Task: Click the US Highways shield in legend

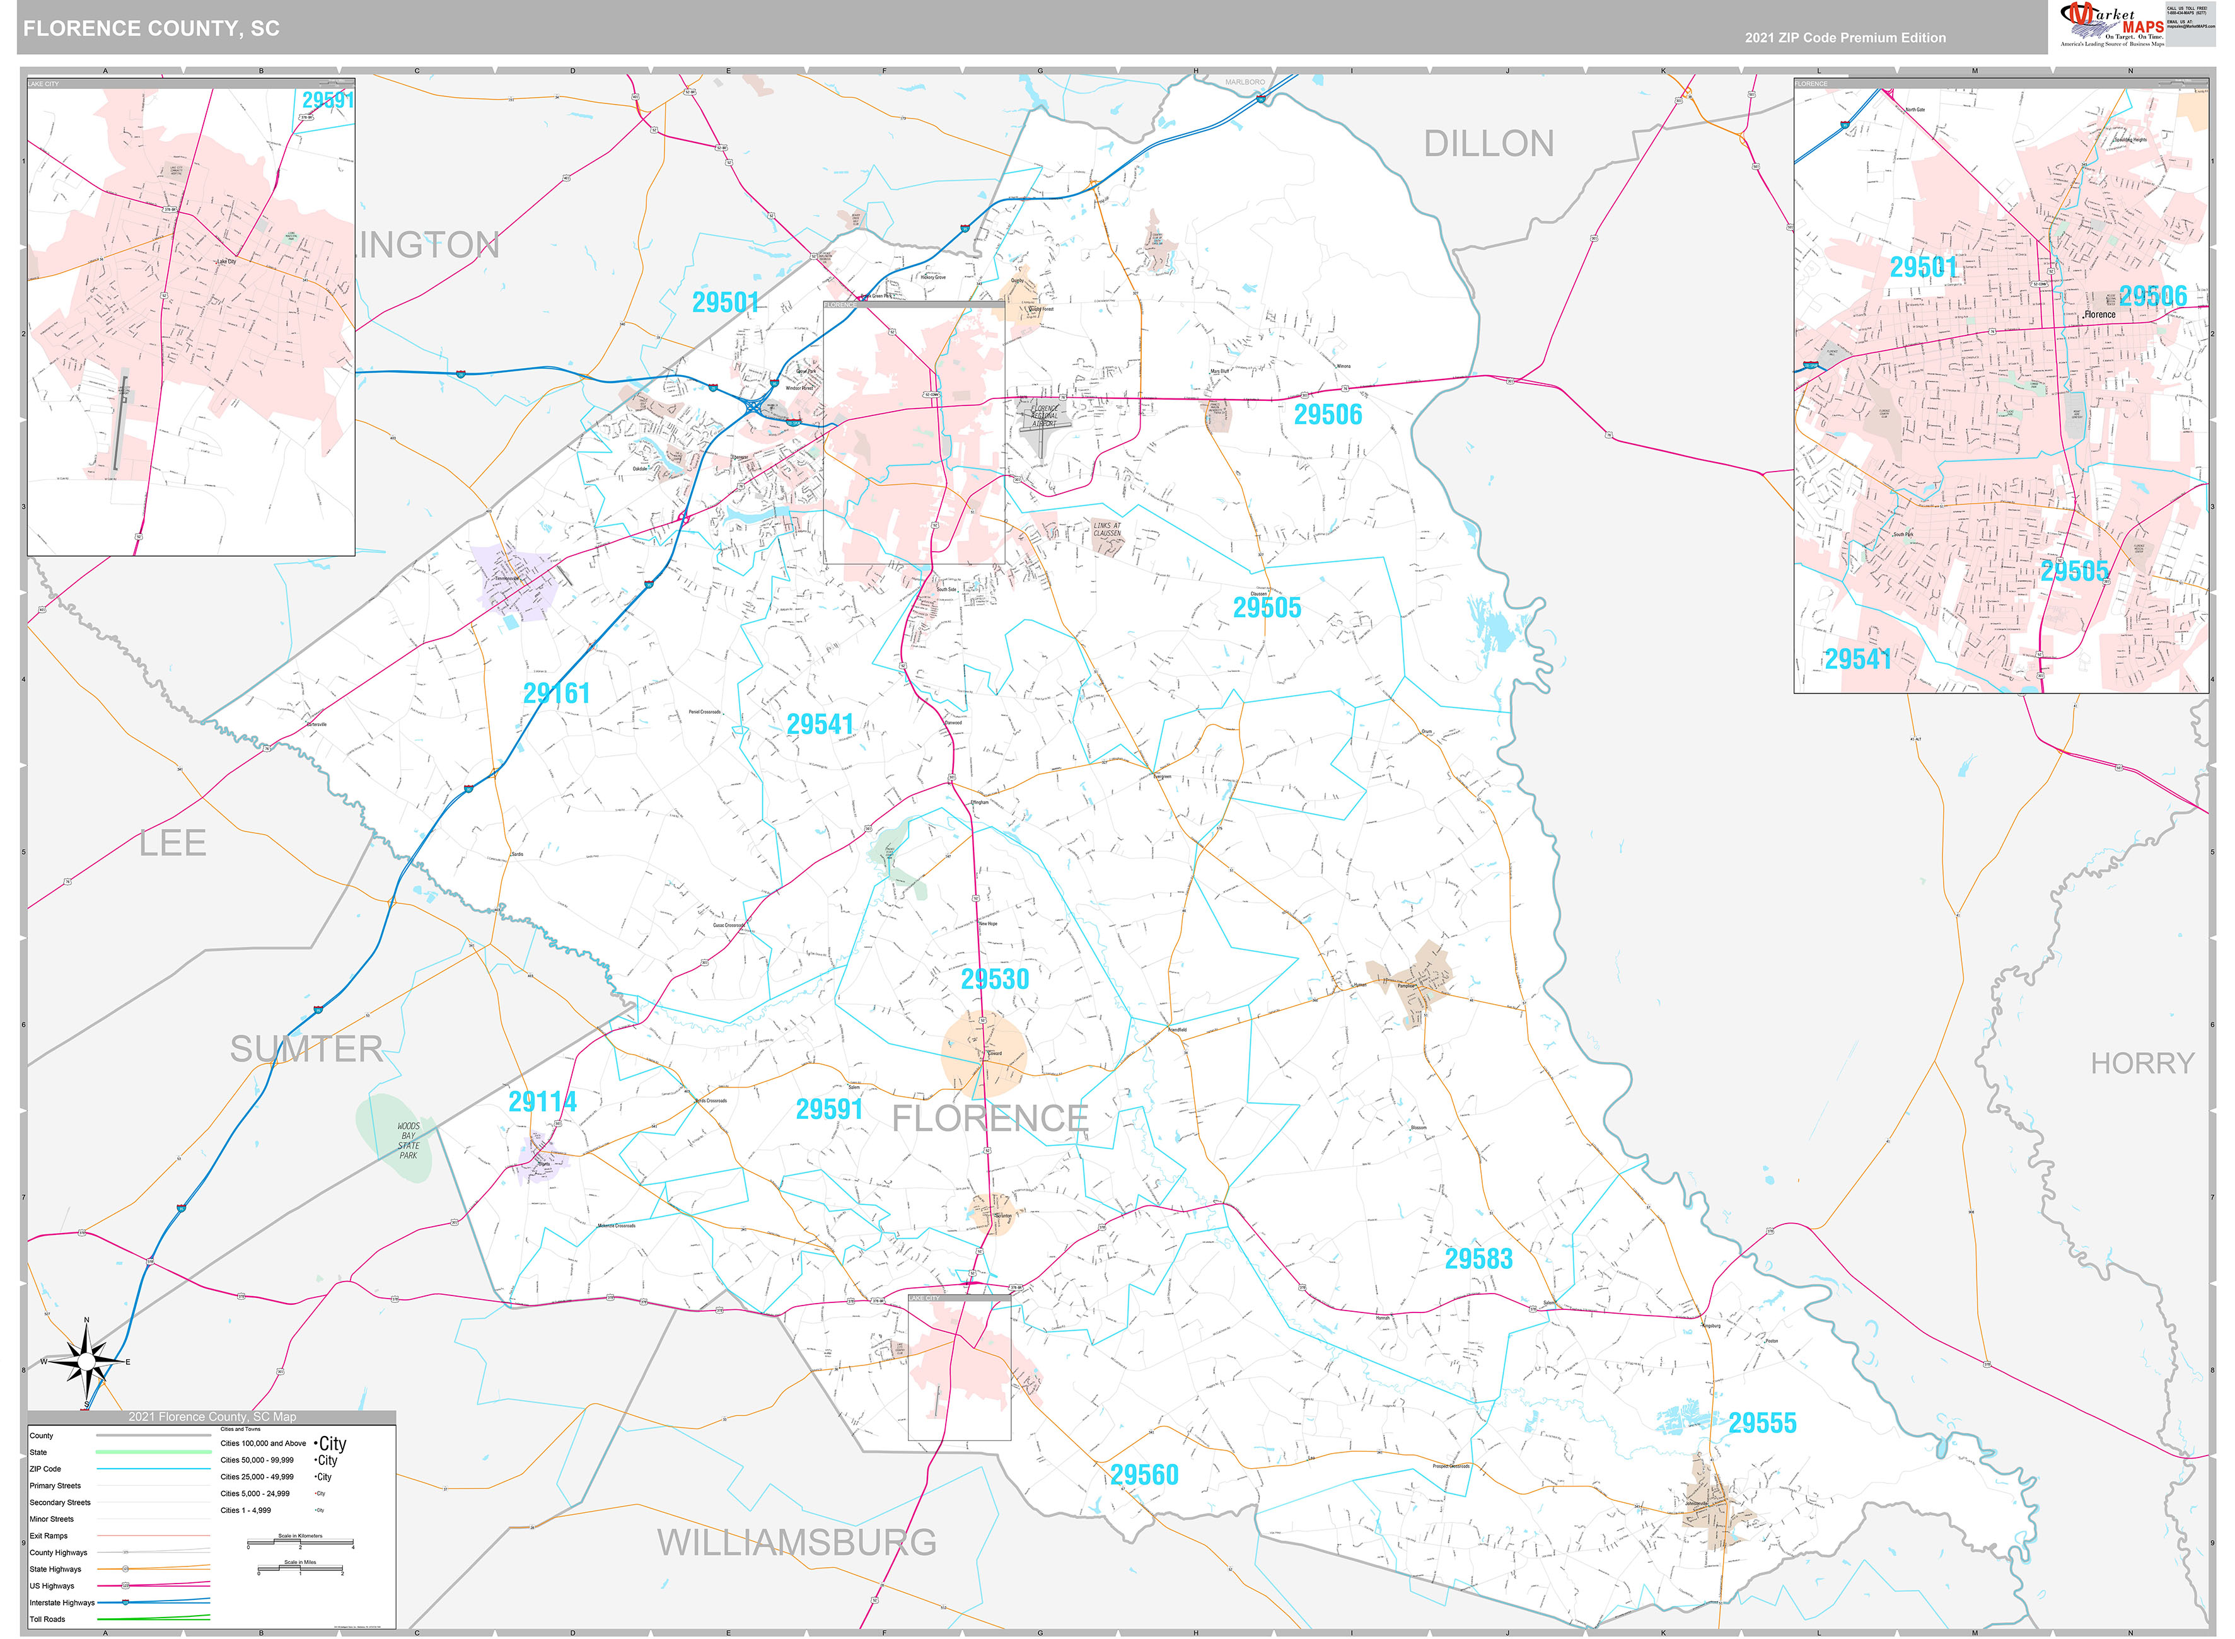Action: tap(126, 1587)
